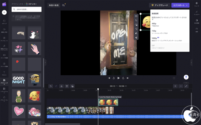This screenshot has height=125, width=201.
Task: Open the メディア (Media) sidebar tab
Action: tap(4, 21)
